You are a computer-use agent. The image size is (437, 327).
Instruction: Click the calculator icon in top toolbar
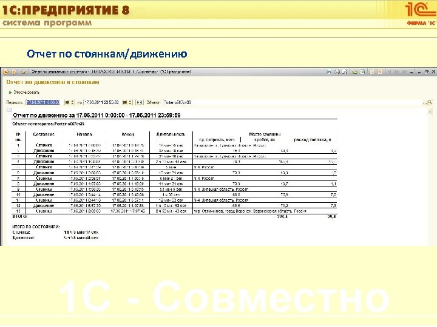(x=372, y=71)
